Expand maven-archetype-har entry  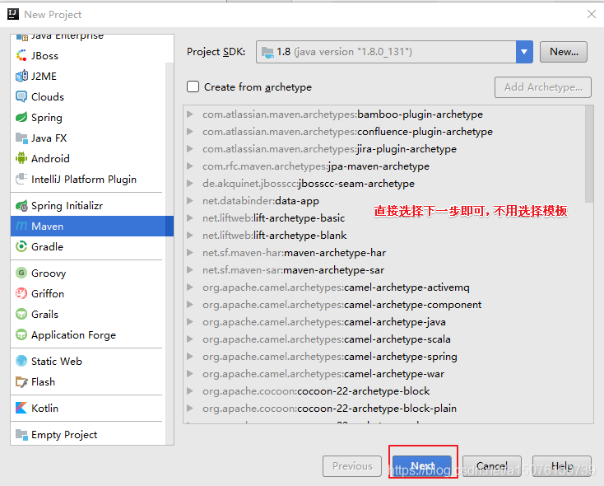click(189, 253)
